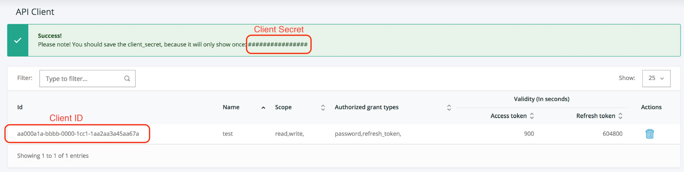Open the Show 25 entries dropdown
684x172 pixels.
tap(656, 78)
